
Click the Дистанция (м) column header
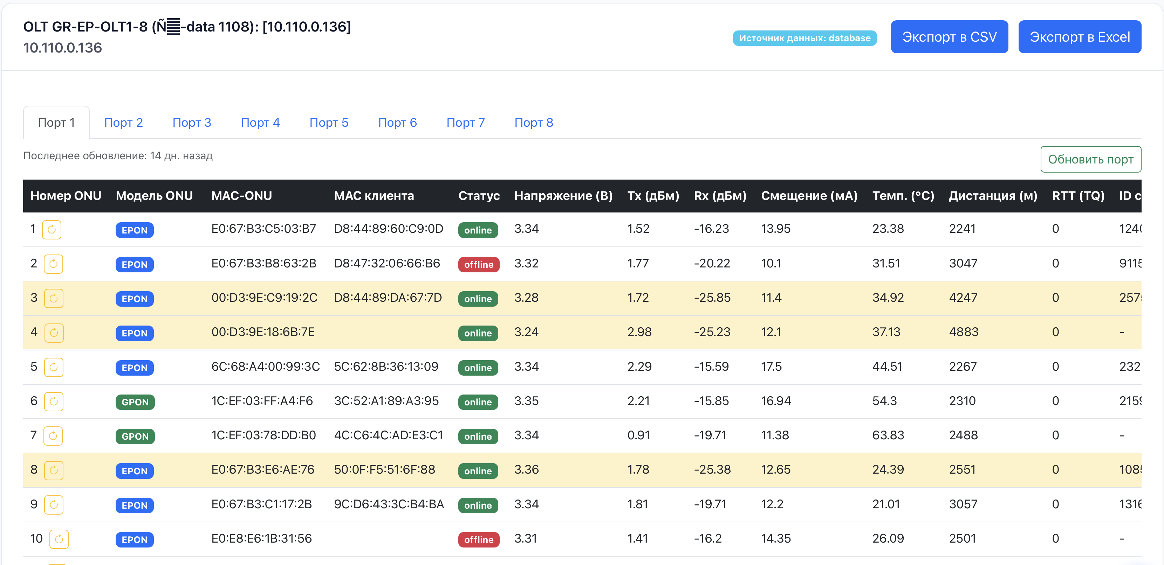pyautogui.click(x=993, y=196)
